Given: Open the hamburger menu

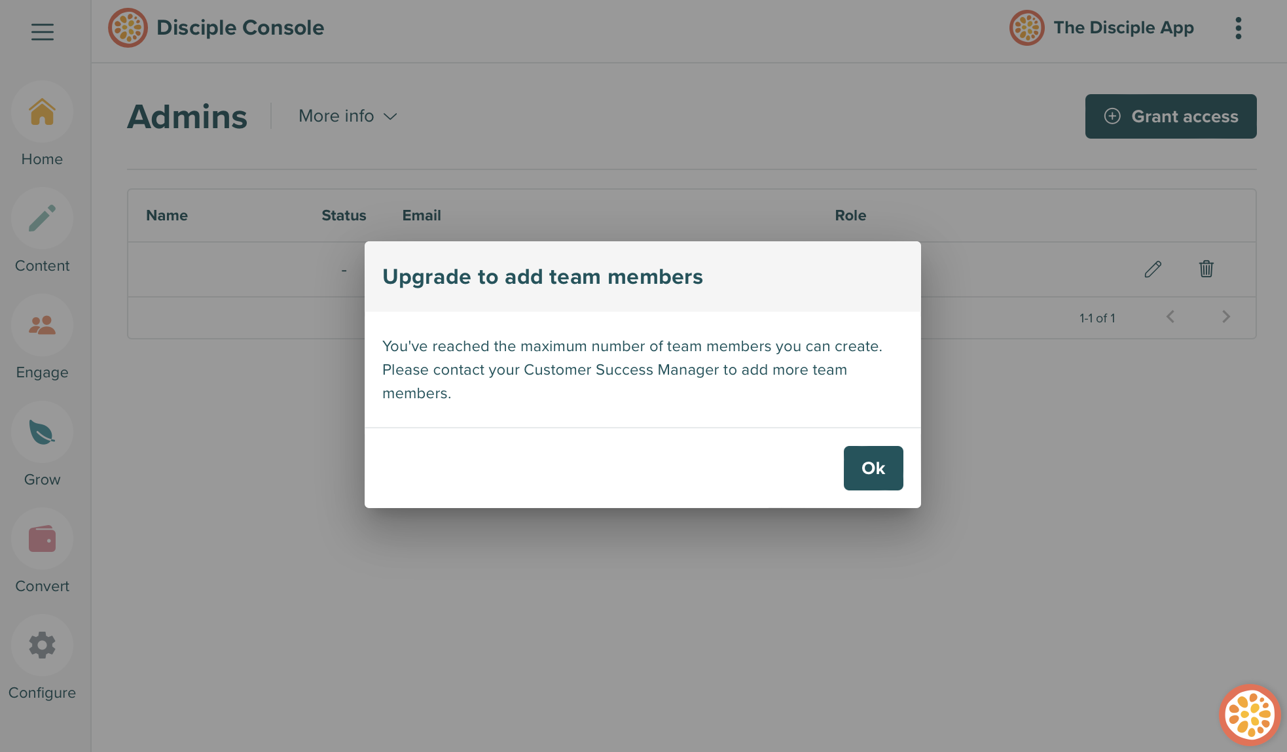Looking at the screenshot, I should [43, 31].
